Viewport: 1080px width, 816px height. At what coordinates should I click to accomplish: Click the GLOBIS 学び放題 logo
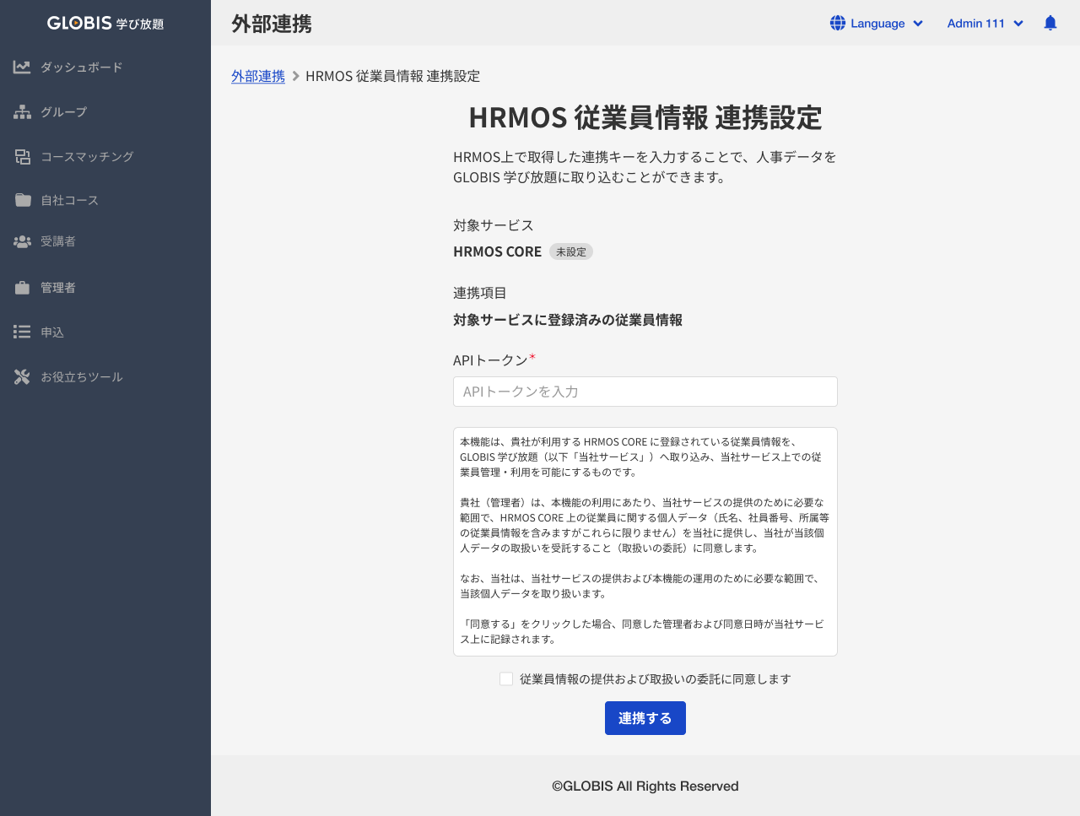(x=105, y=24)
